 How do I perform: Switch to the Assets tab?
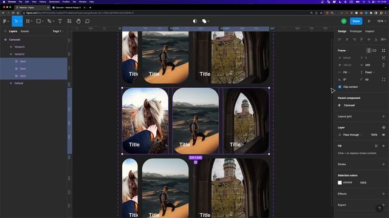[25, 31]
